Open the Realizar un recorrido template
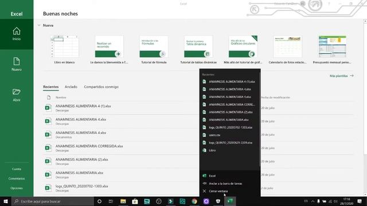 pyautogui.click(x=109, y=50)
